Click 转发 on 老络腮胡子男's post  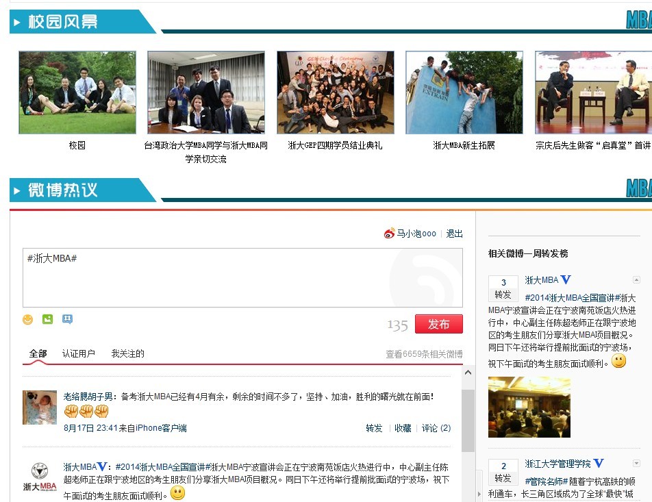pos(374,428)
